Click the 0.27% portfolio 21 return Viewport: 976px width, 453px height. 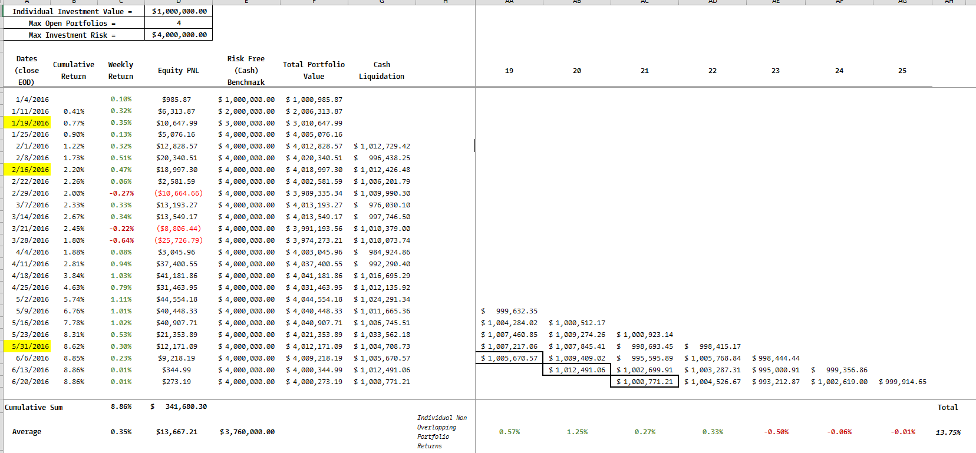point(645,432)
